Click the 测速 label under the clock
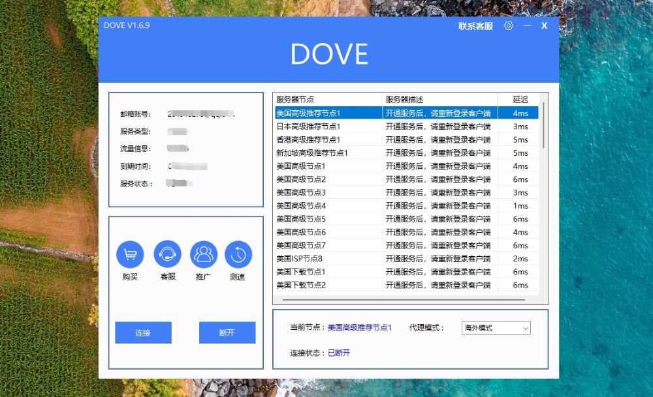Screen dimensions: 653x397 pos(238,277)
